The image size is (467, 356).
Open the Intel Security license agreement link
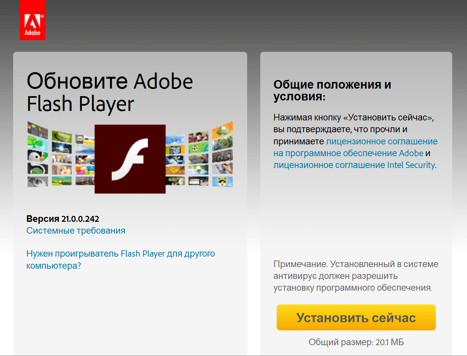tap(354, 165)
